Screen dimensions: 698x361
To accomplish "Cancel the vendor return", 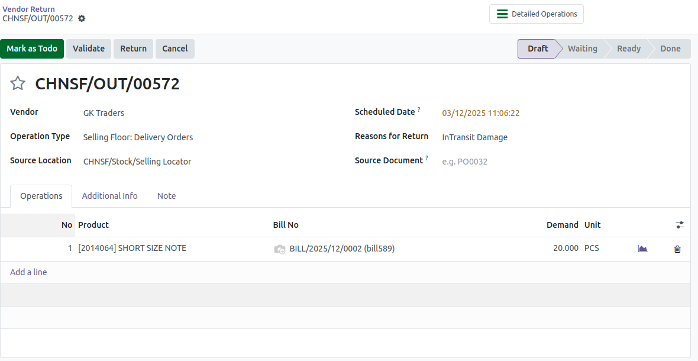I will point(175,49).
